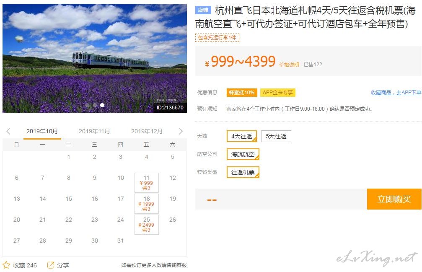Click the 包含托运行李1件 luggage tag
Screen dimensions: 422x272
click(217, 38)
